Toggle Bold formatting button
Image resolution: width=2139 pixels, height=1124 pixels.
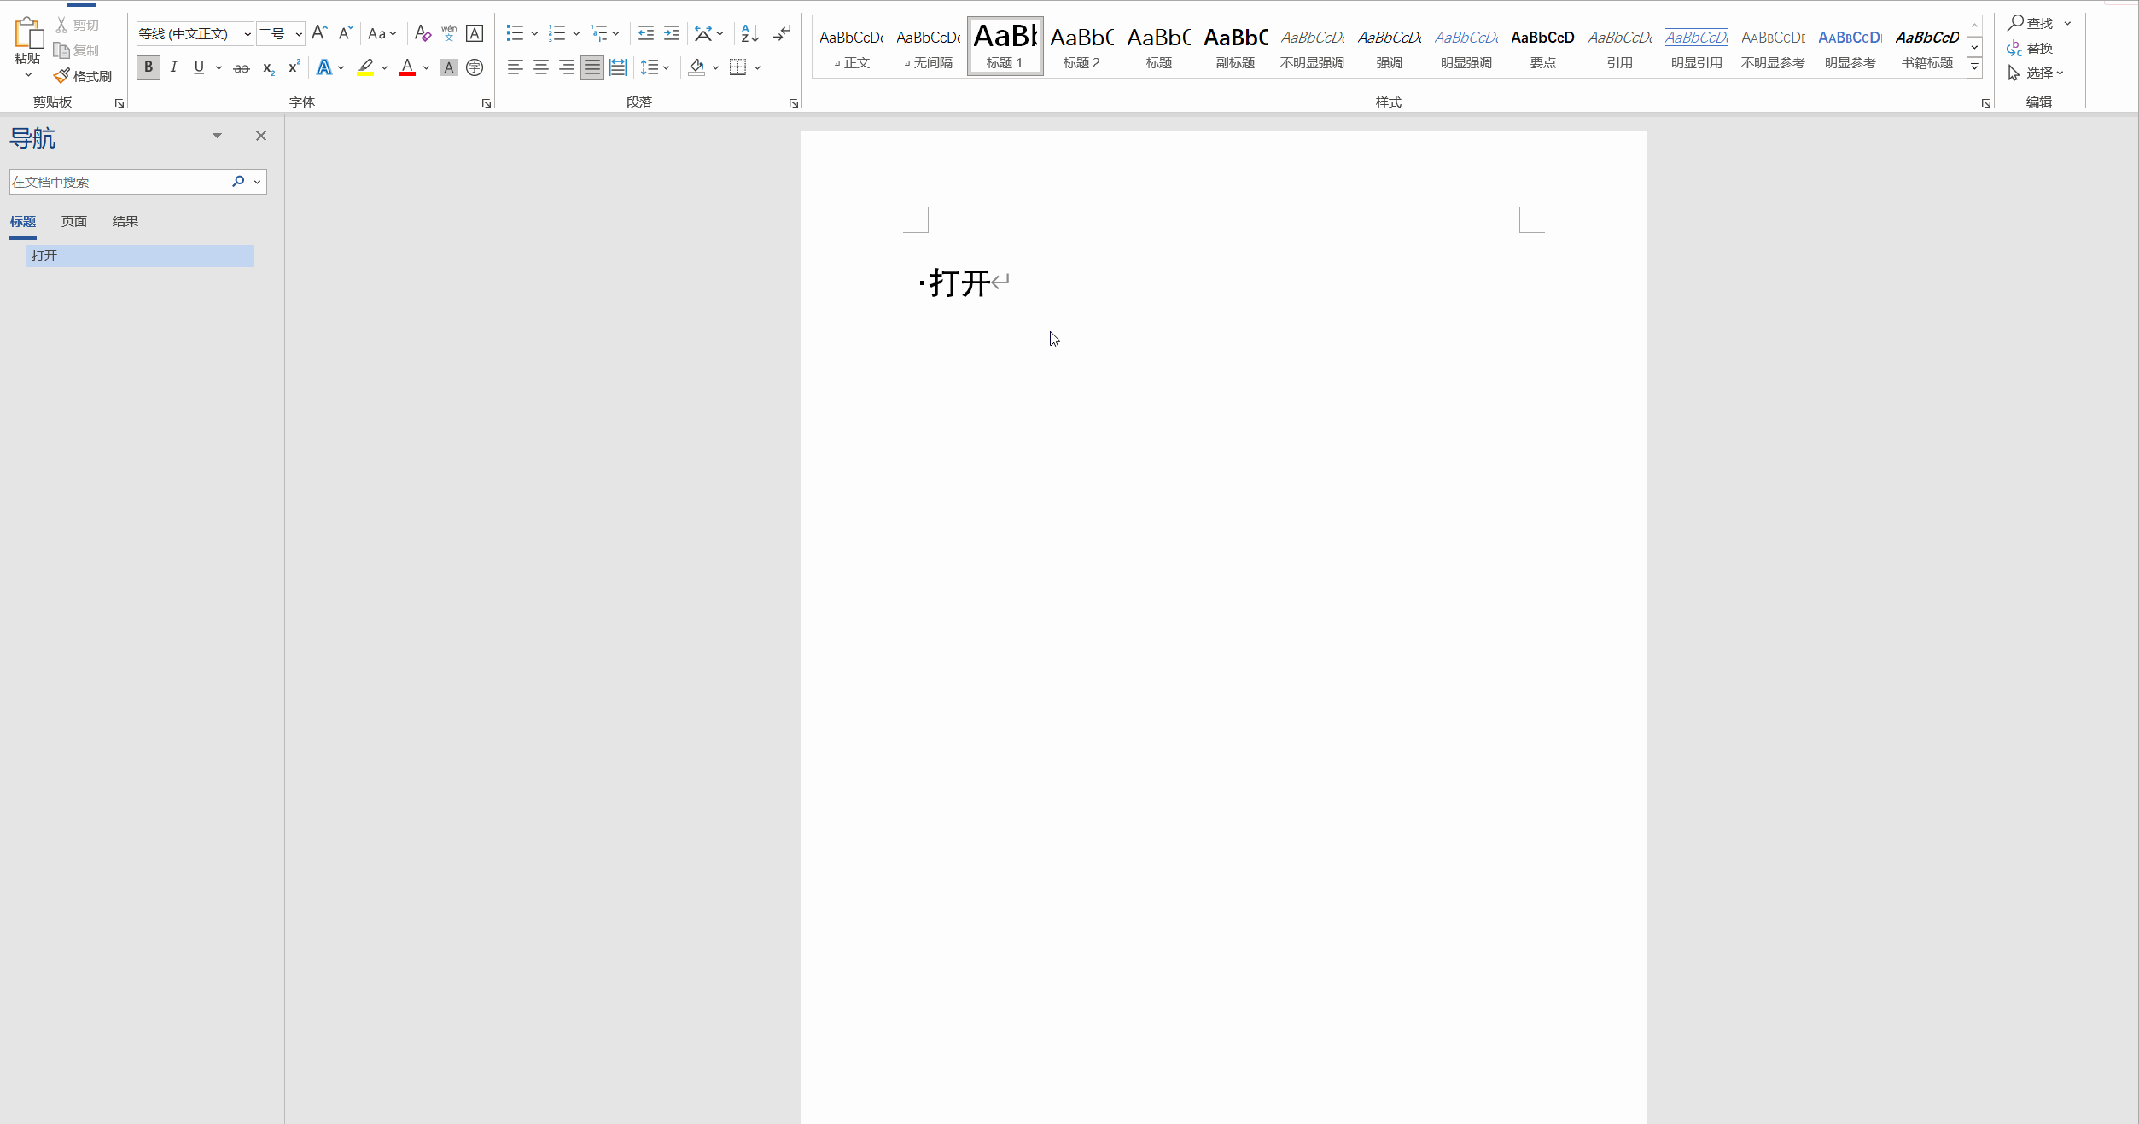coord(149,67)
